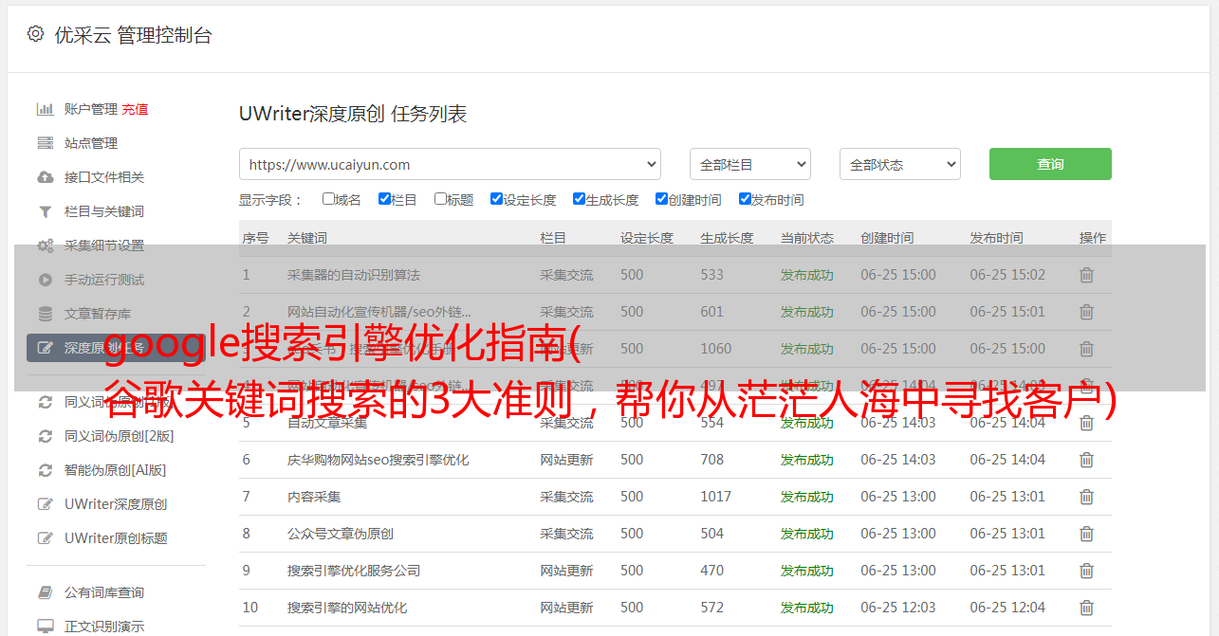Click the edit icon for UWriter深度原创

pyautogui.click(x=45, y=504)
